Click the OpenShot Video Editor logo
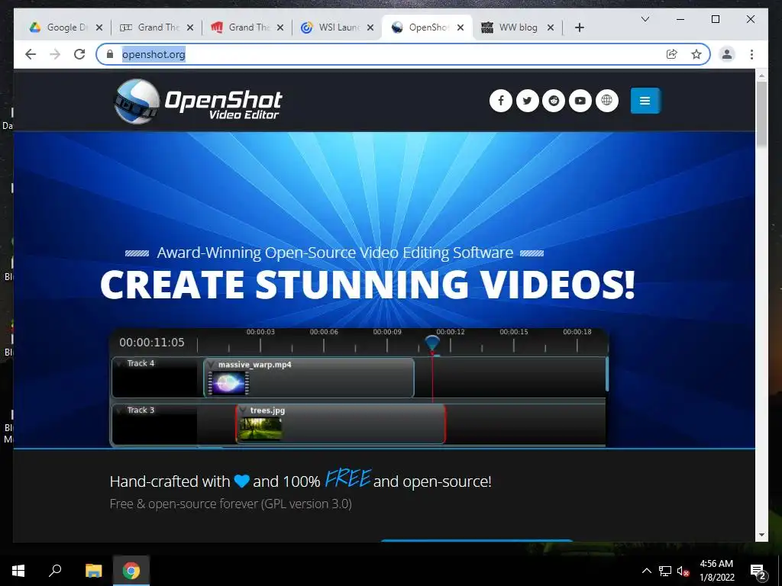 coord(198,101)
